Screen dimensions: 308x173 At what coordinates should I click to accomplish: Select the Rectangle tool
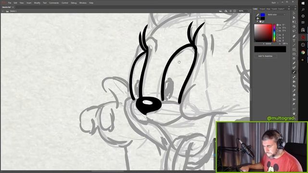pyautogui.click(x=294, y=49)
